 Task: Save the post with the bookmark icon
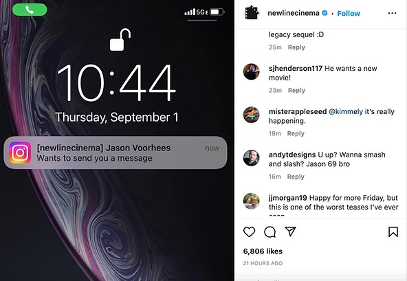pyautogui.click(x=393, y=232)
